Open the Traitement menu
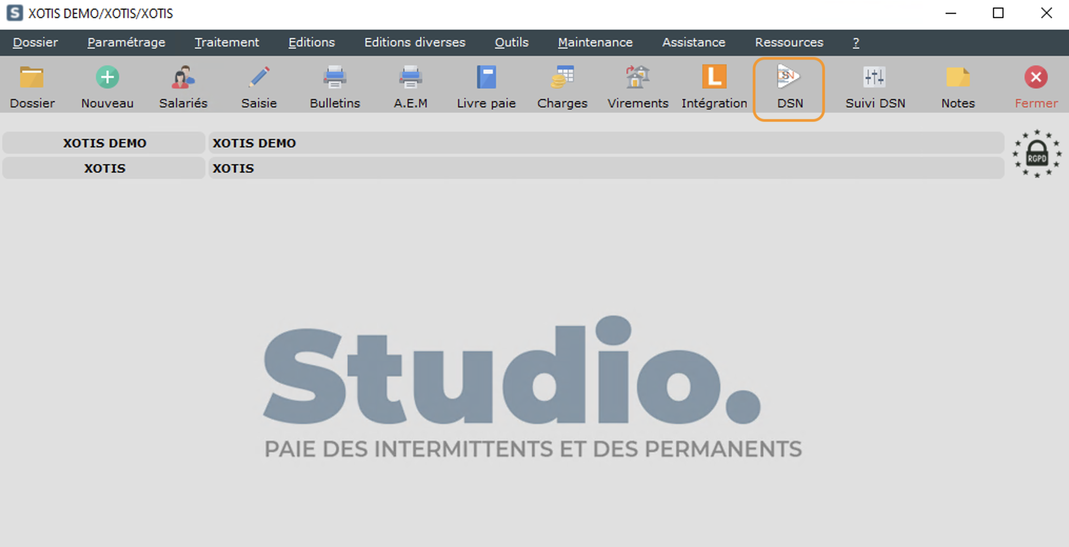This screenshot has width=1069, height=547. 226,43
